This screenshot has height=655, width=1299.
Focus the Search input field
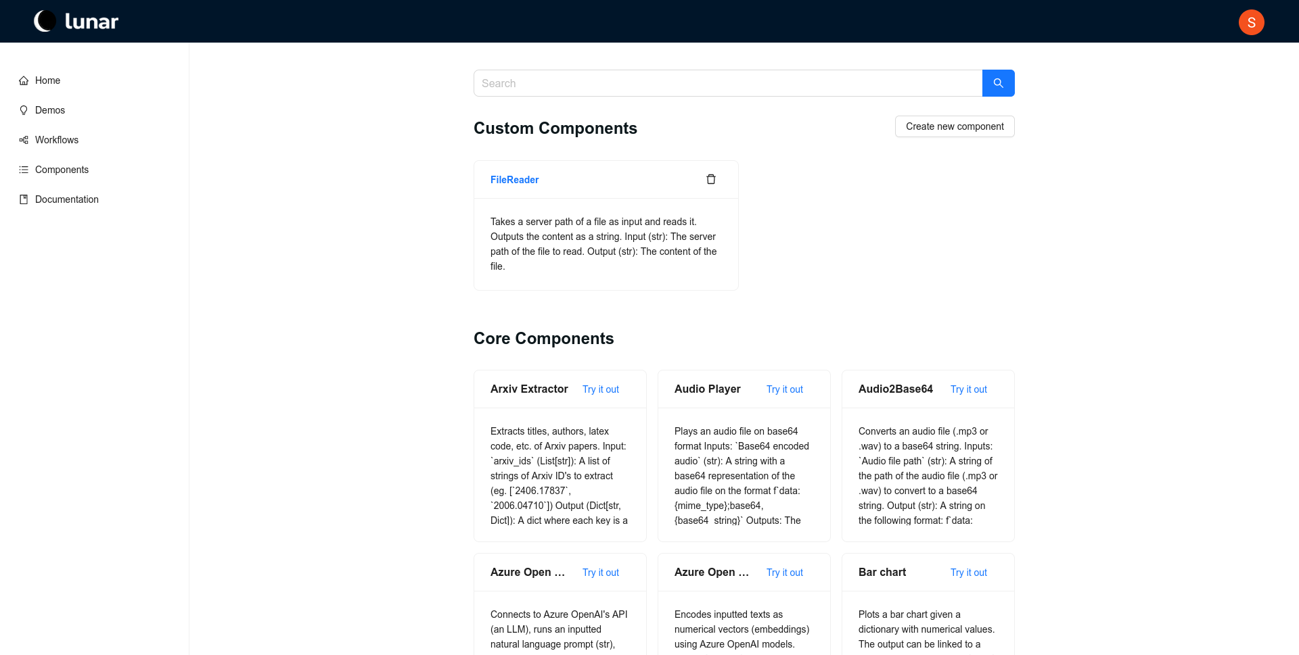tap(728, 83)
